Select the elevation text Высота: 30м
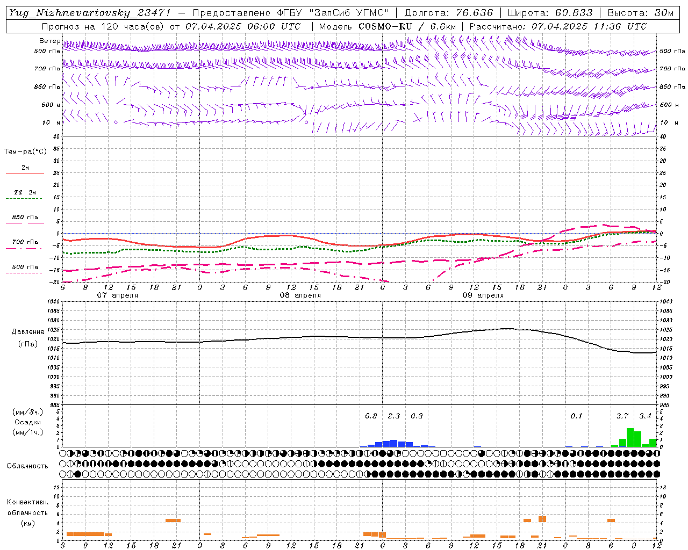Image resolution: width=688 pixels, height=550 pixels. tap(640, 13)
